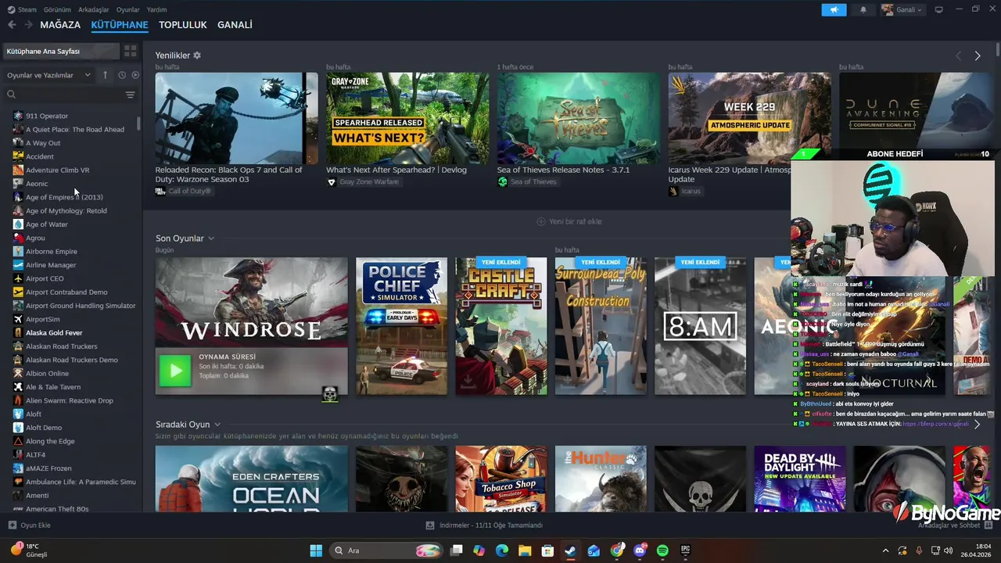Open Gray Zone Warfare link under devlog

pos(368,182)
